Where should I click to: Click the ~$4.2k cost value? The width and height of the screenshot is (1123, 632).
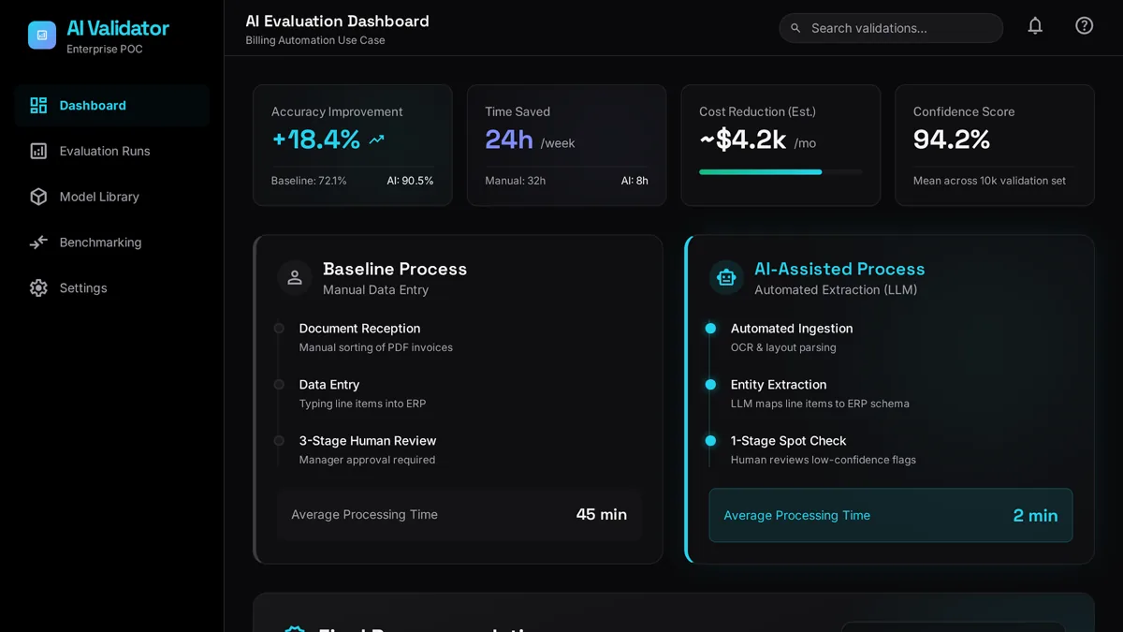click(743, 140)
